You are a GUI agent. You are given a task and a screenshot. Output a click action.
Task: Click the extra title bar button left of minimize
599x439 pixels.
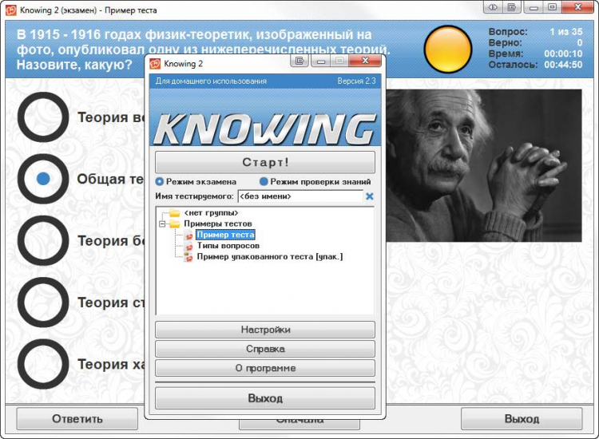click(512, 9)
